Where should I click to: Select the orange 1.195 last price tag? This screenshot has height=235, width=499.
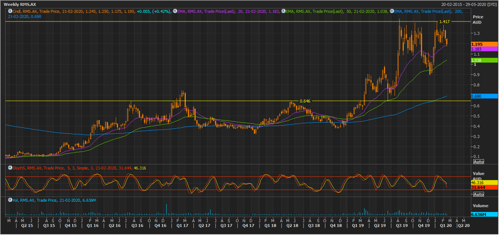484,44
